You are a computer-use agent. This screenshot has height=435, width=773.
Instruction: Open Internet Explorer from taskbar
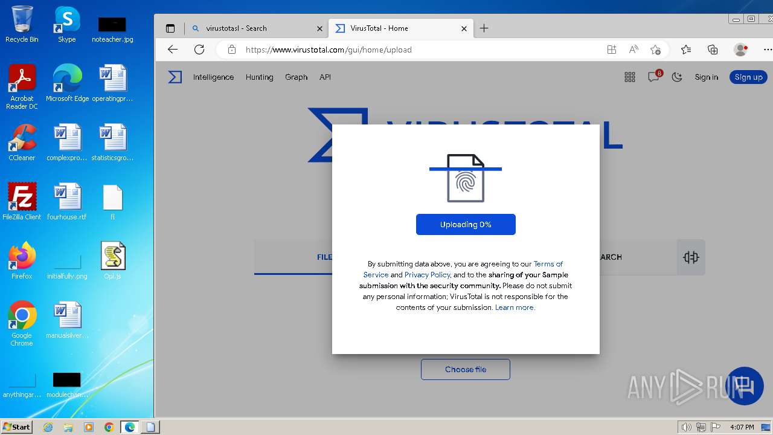[x=48, y=427]
